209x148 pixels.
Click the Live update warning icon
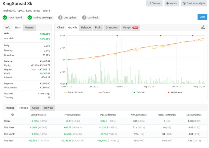[60, 17]
